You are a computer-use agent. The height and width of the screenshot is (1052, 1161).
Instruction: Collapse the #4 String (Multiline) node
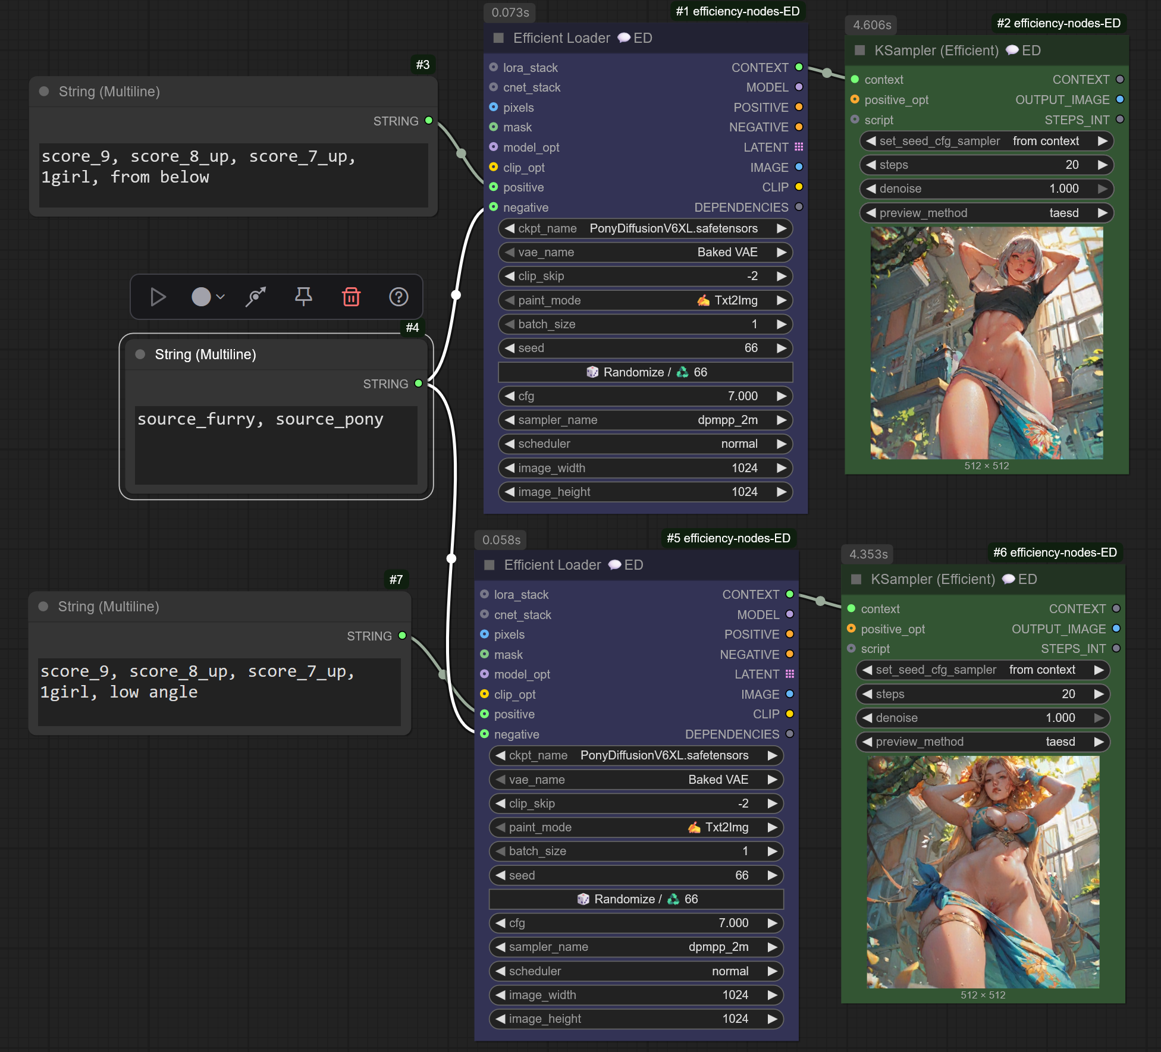[x=140, y=354]
